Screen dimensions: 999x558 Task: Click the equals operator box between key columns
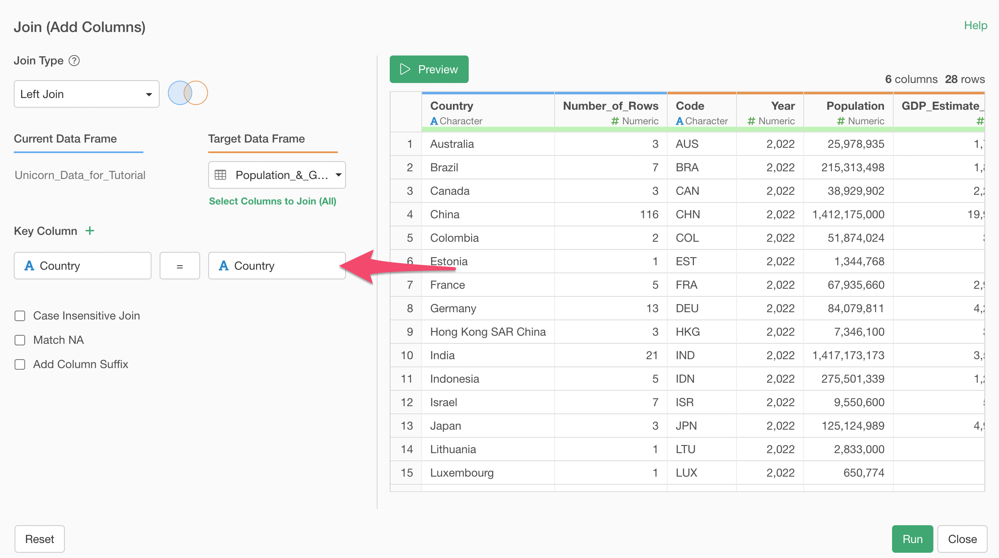pos(179,266)
